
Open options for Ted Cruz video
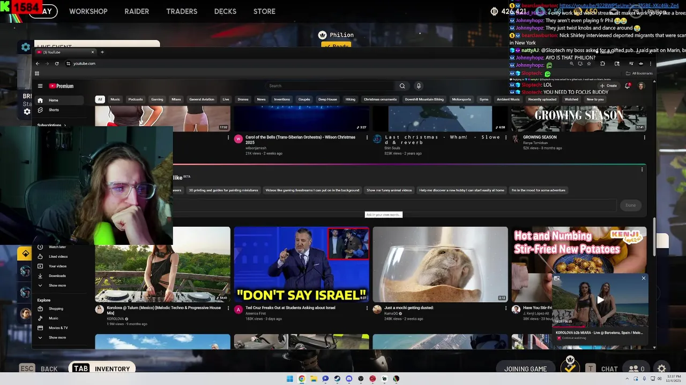(367, 308)
